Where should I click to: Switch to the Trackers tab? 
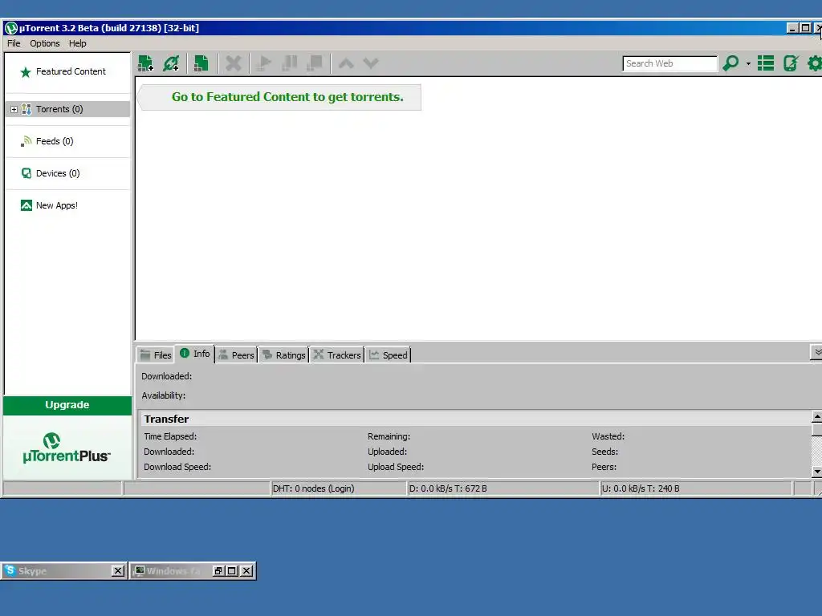coord(337,355)
